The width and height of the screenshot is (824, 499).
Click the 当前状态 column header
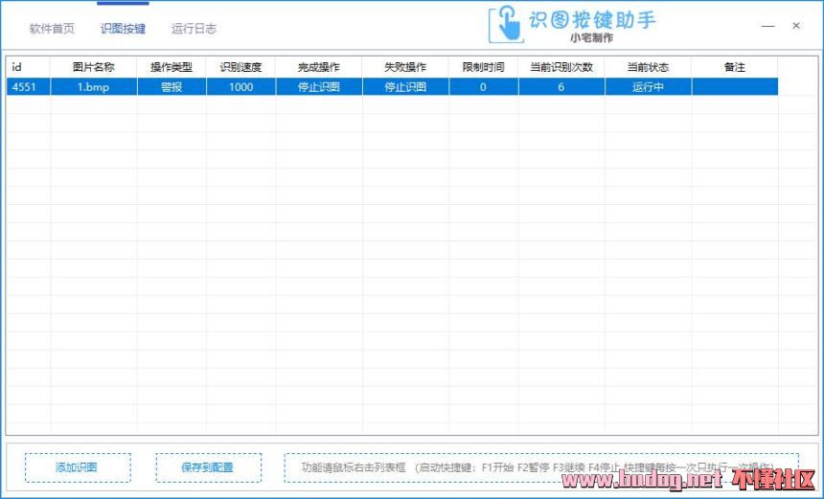648,68
